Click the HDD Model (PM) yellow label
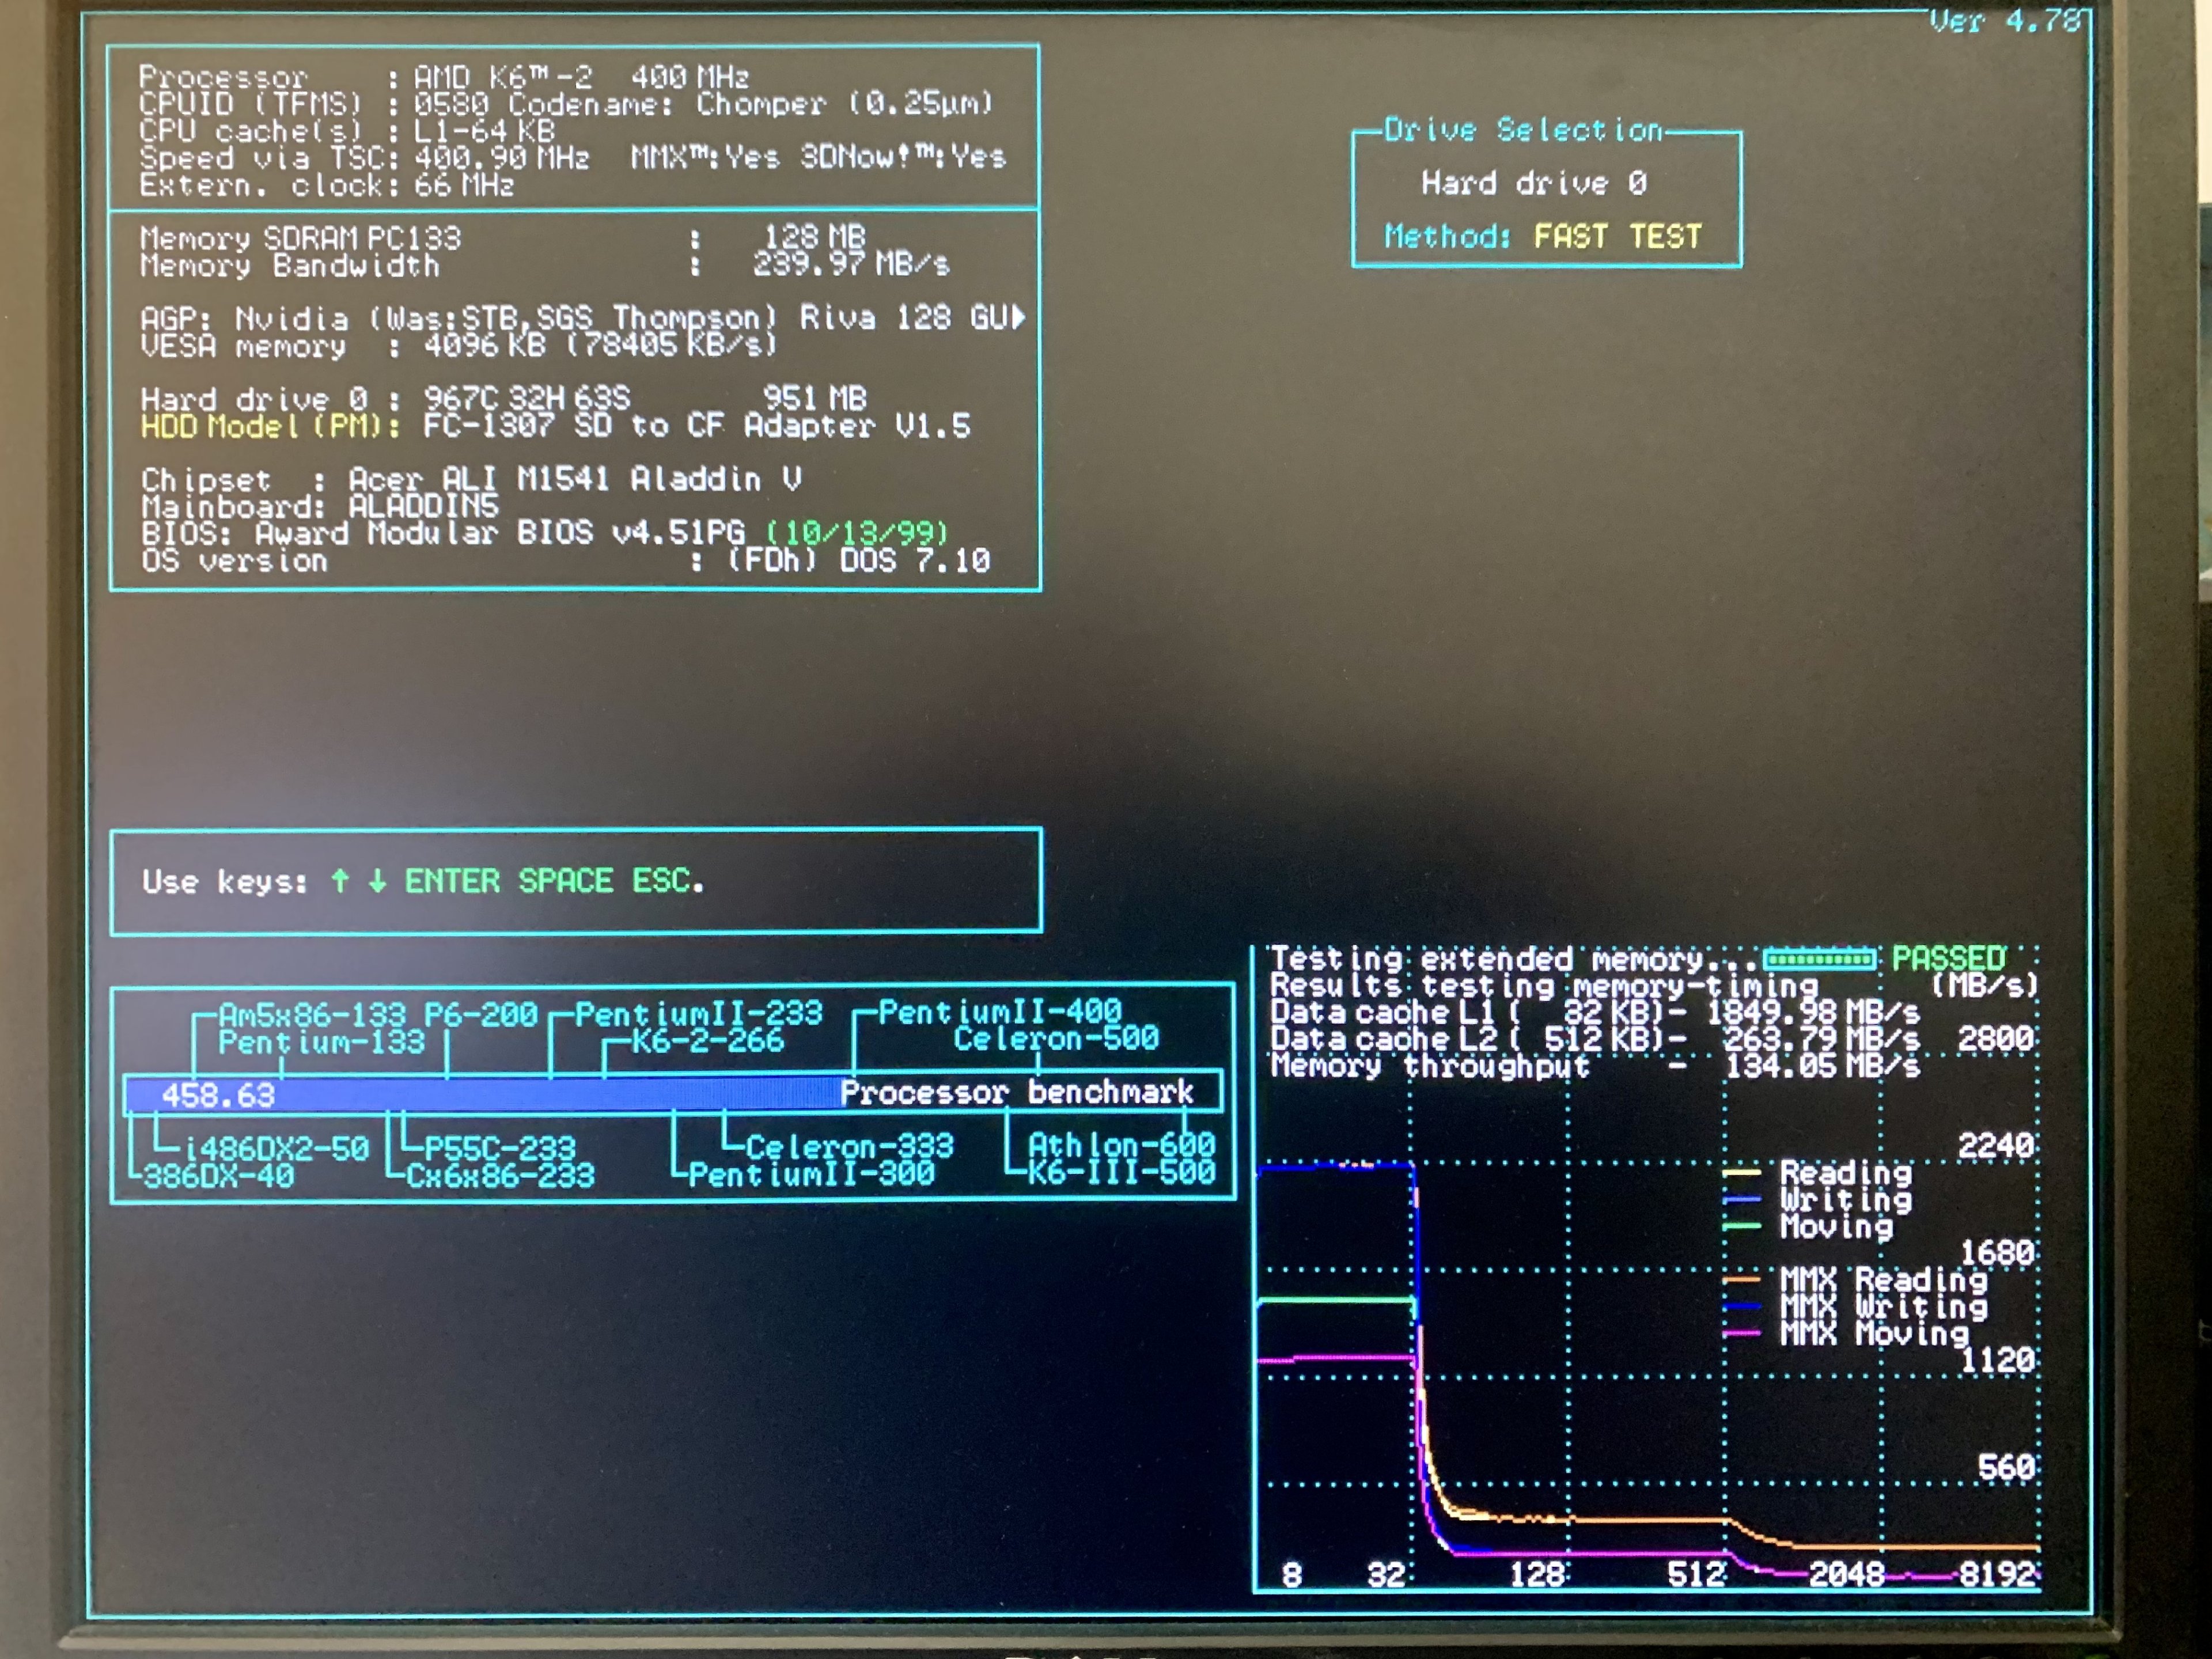Viewport: 2212px width, 1659px height. [x=269, y=427]
